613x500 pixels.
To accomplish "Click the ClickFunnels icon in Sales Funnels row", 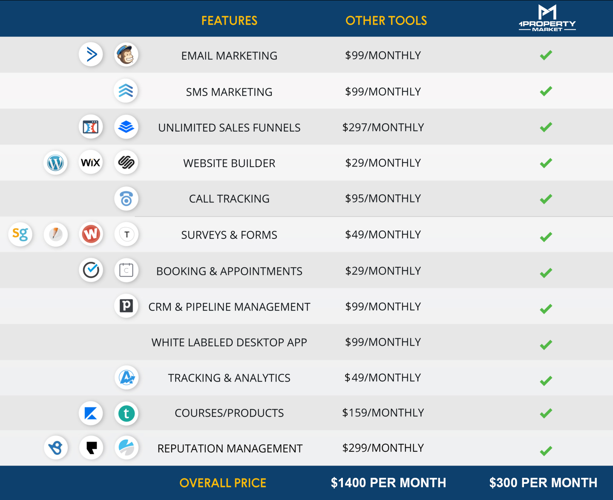I will click(91, 127).
